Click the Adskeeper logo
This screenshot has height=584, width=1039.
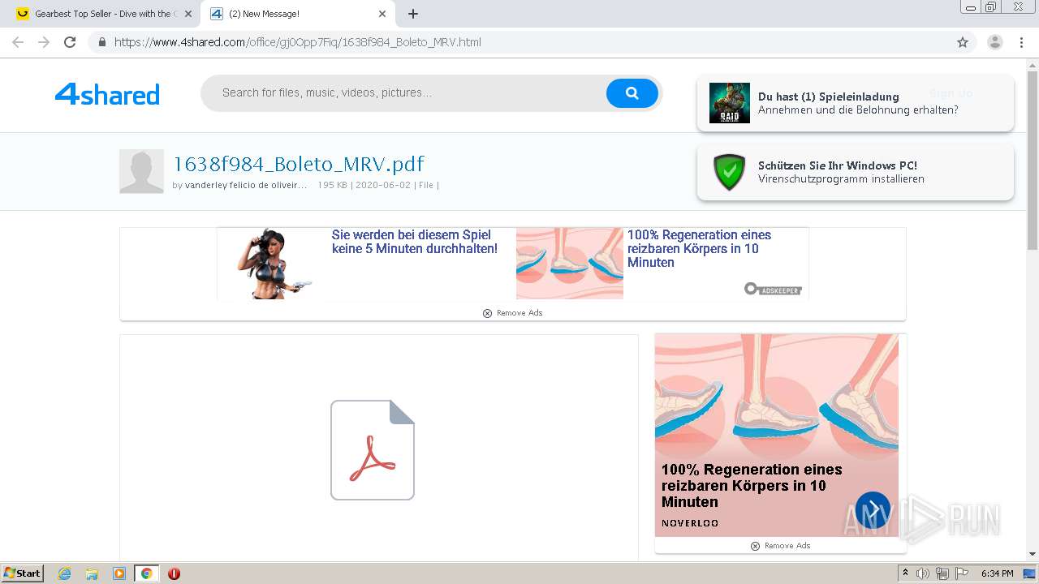pyautogui.click(x=773, y=289)
